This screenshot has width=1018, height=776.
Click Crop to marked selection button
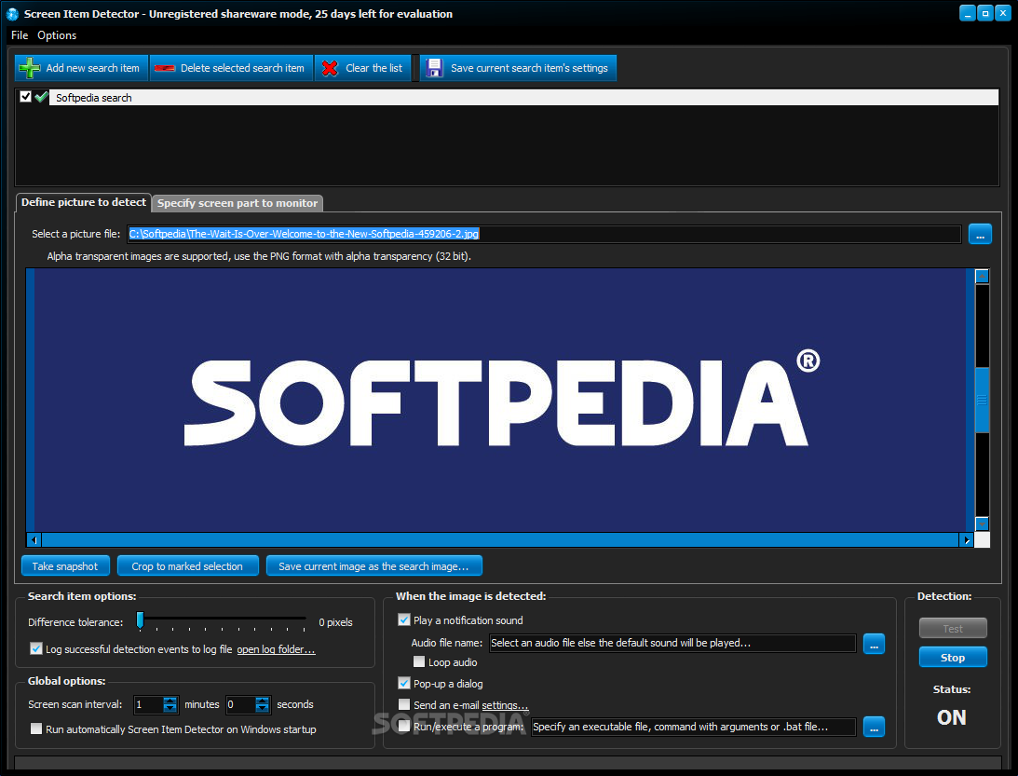[187, 565]
